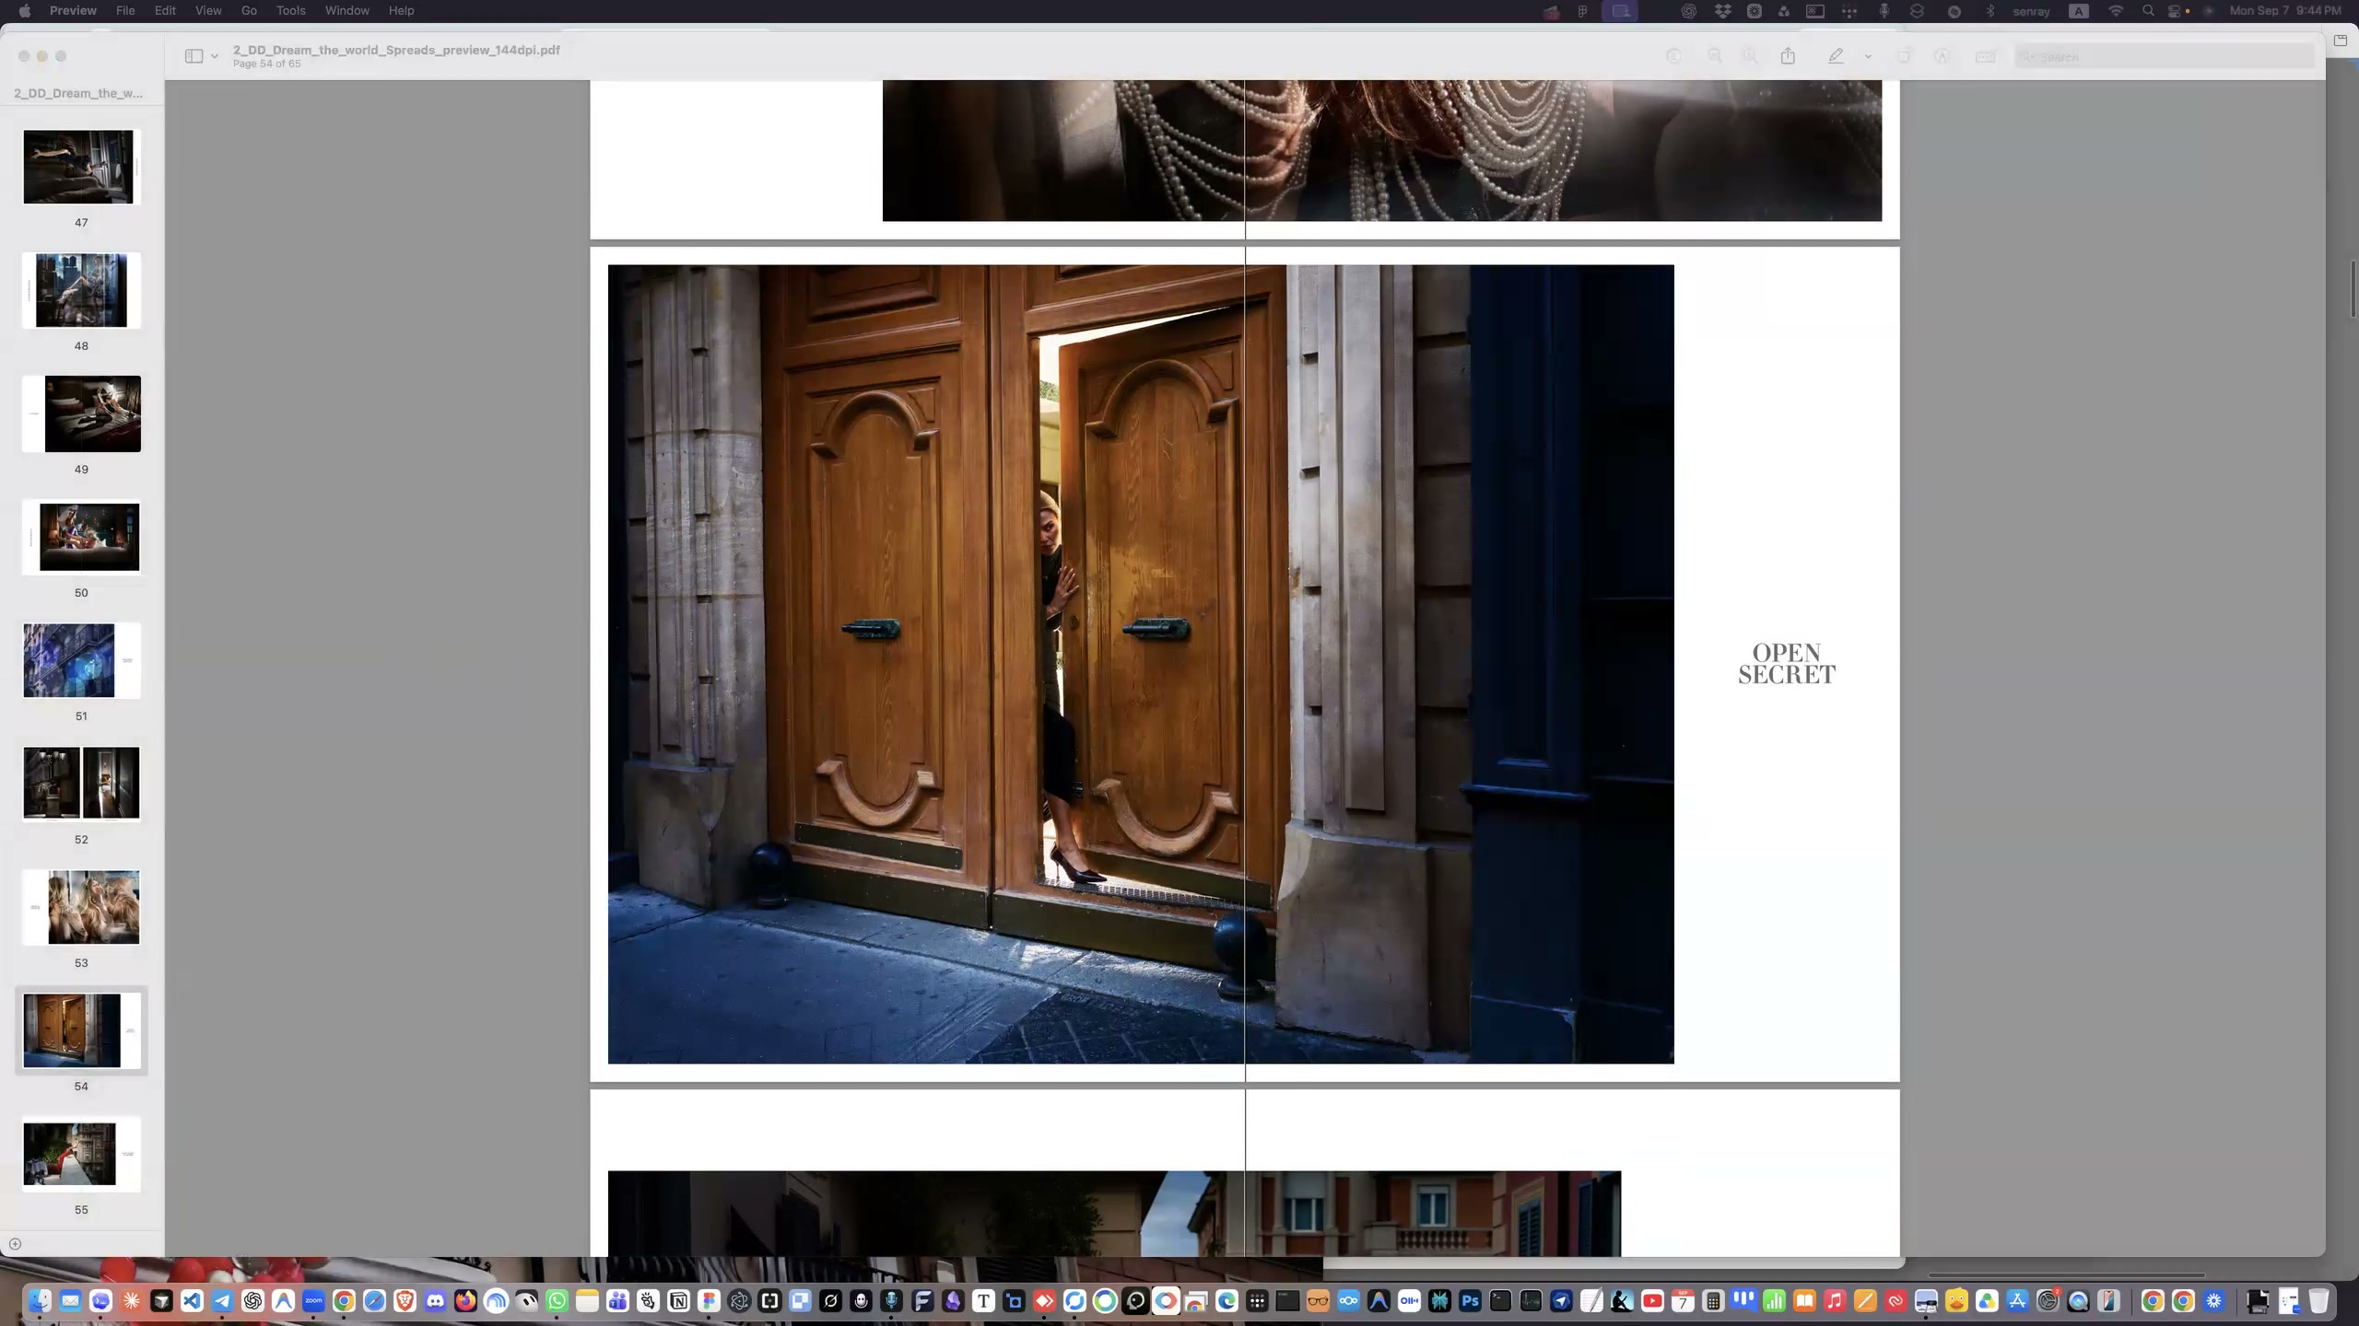Viewport: 2359px width, 1326px height.
Task: Open the View menu
Action: [x=208, y=10]
